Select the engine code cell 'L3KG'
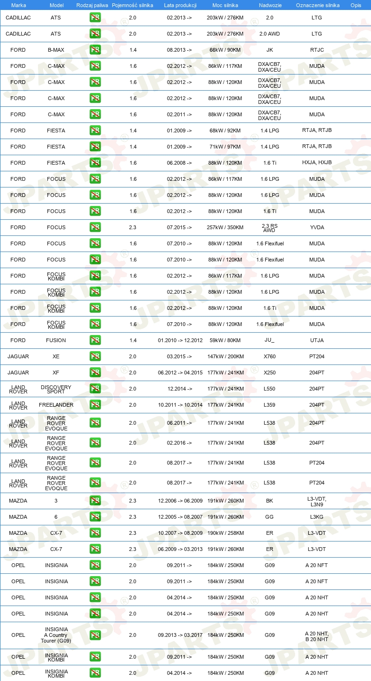 pyautogui.click(x=317, y=517)
